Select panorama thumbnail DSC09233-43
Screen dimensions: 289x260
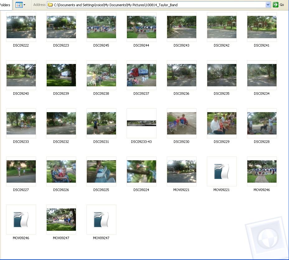click(141, 123)
